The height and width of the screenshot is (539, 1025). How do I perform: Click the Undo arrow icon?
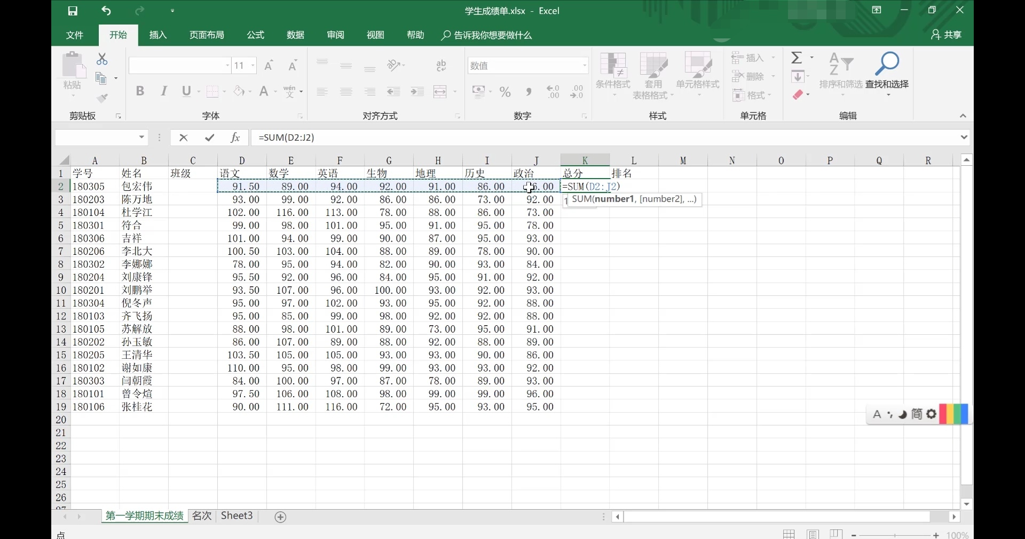point(106,11)
